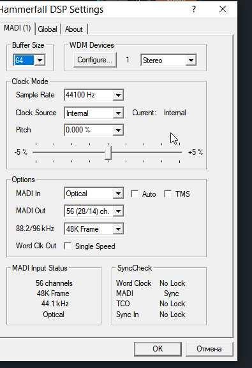Click the WDM Devices count value 1
Screen dimensions: 252x368
click(128, 60)
